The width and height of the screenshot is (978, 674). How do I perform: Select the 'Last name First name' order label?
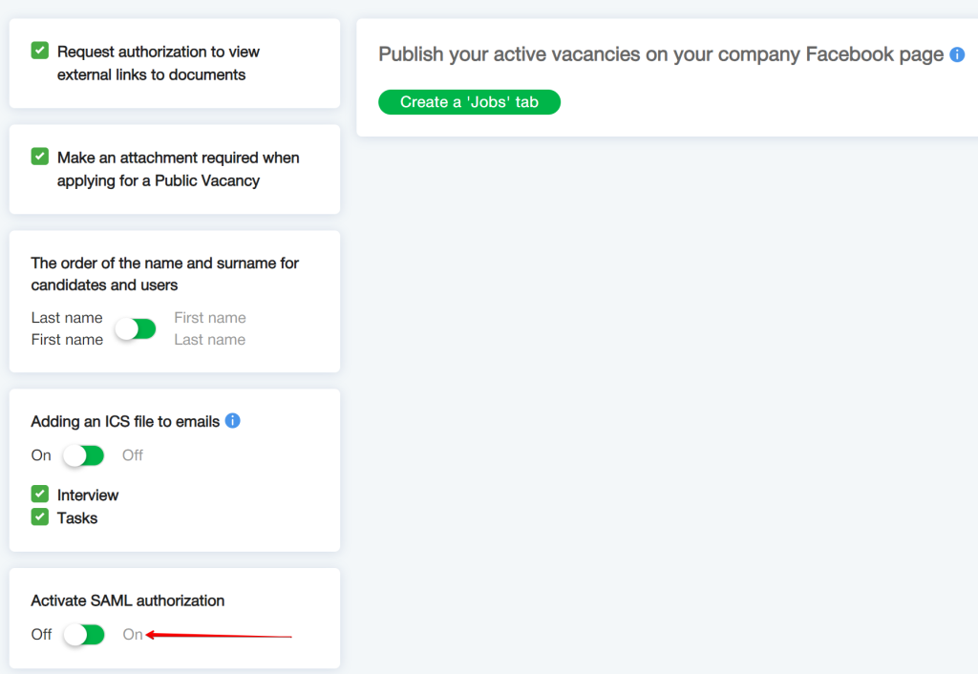(67, 327)
